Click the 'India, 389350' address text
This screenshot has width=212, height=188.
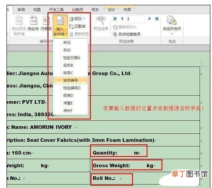pos(36,115)
